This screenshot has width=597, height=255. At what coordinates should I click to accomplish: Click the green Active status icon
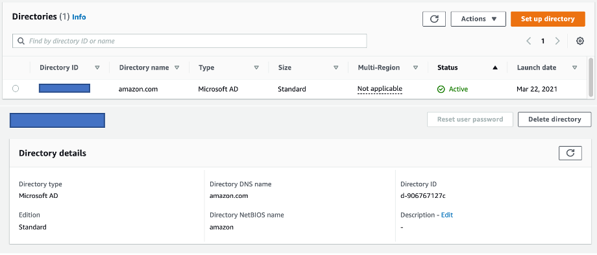point(441,90)
